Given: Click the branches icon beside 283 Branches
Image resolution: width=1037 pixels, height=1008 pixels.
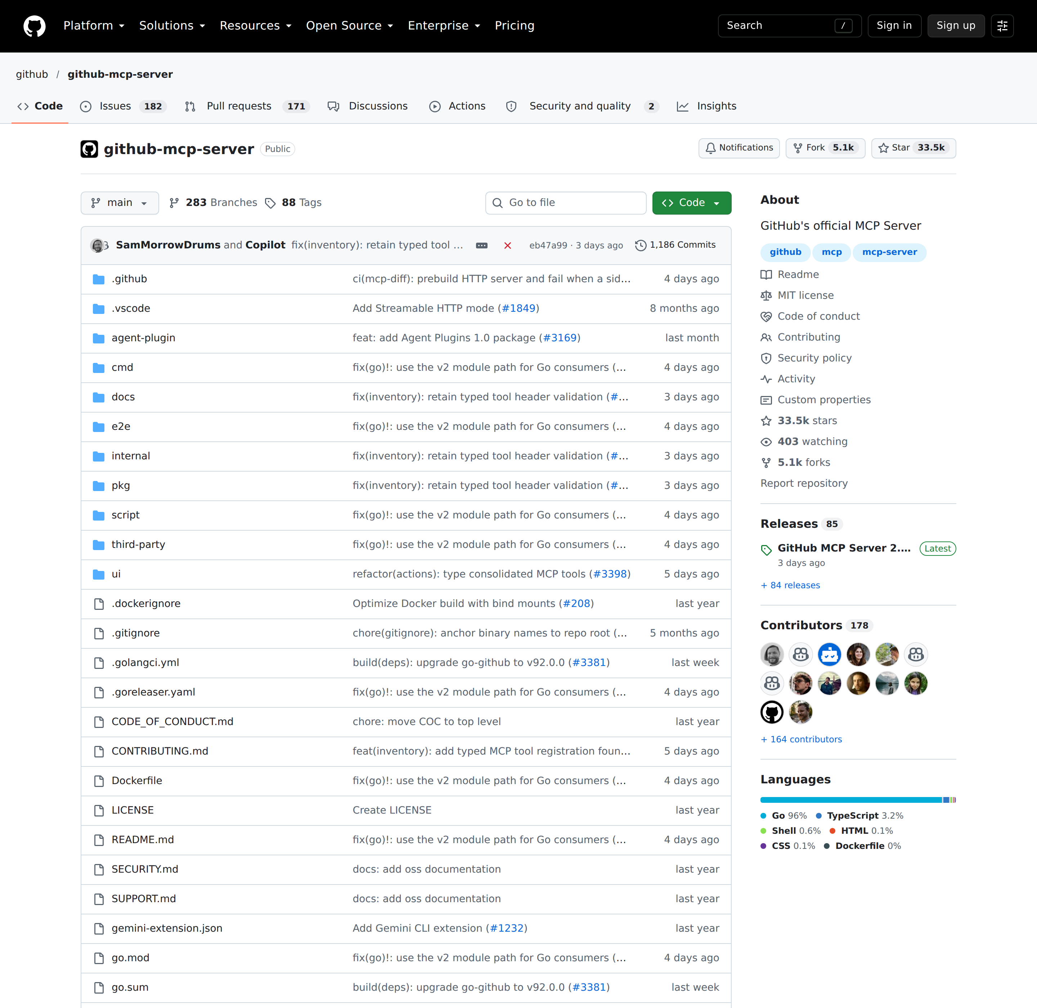Looking at the screenshot, I should click(x=174, y=203).
